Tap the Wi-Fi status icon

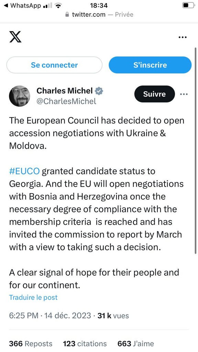58,5
